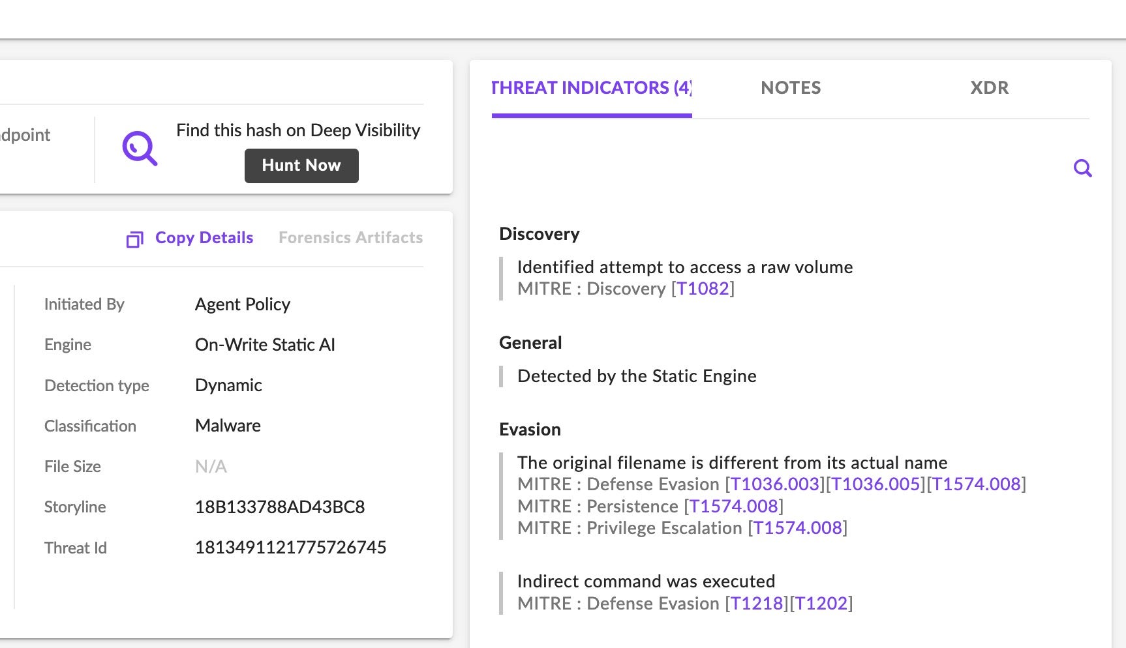This screenshot has height=648, width=1126.
Task: Click the Threat Id number 1813491121775726745
Action: pyautogui.click(x=290, y=548)
